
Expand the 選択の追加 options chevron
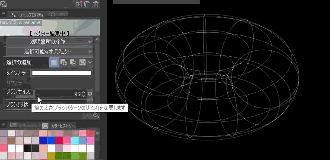point(90,62)
